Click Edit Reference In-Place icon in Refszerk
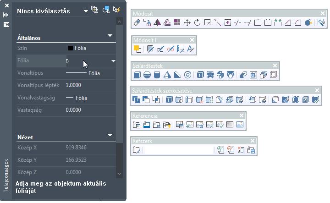The image size is (330, 203). pyautogui.click(x=137, y=150)
